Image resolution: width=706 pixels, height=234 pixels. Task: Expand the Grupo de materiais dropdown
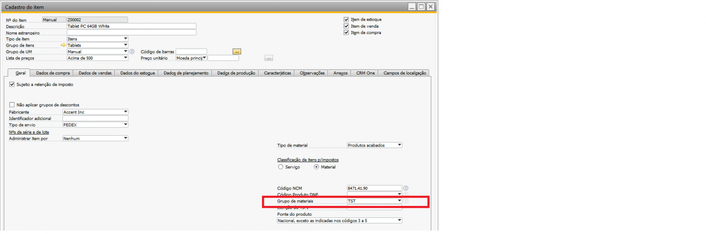pos(399,201)
